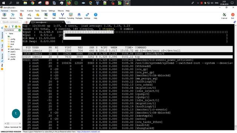Toggle the Follow terminal folder checkbox
The image size is (237, 133).
click(x=13, y=127)
